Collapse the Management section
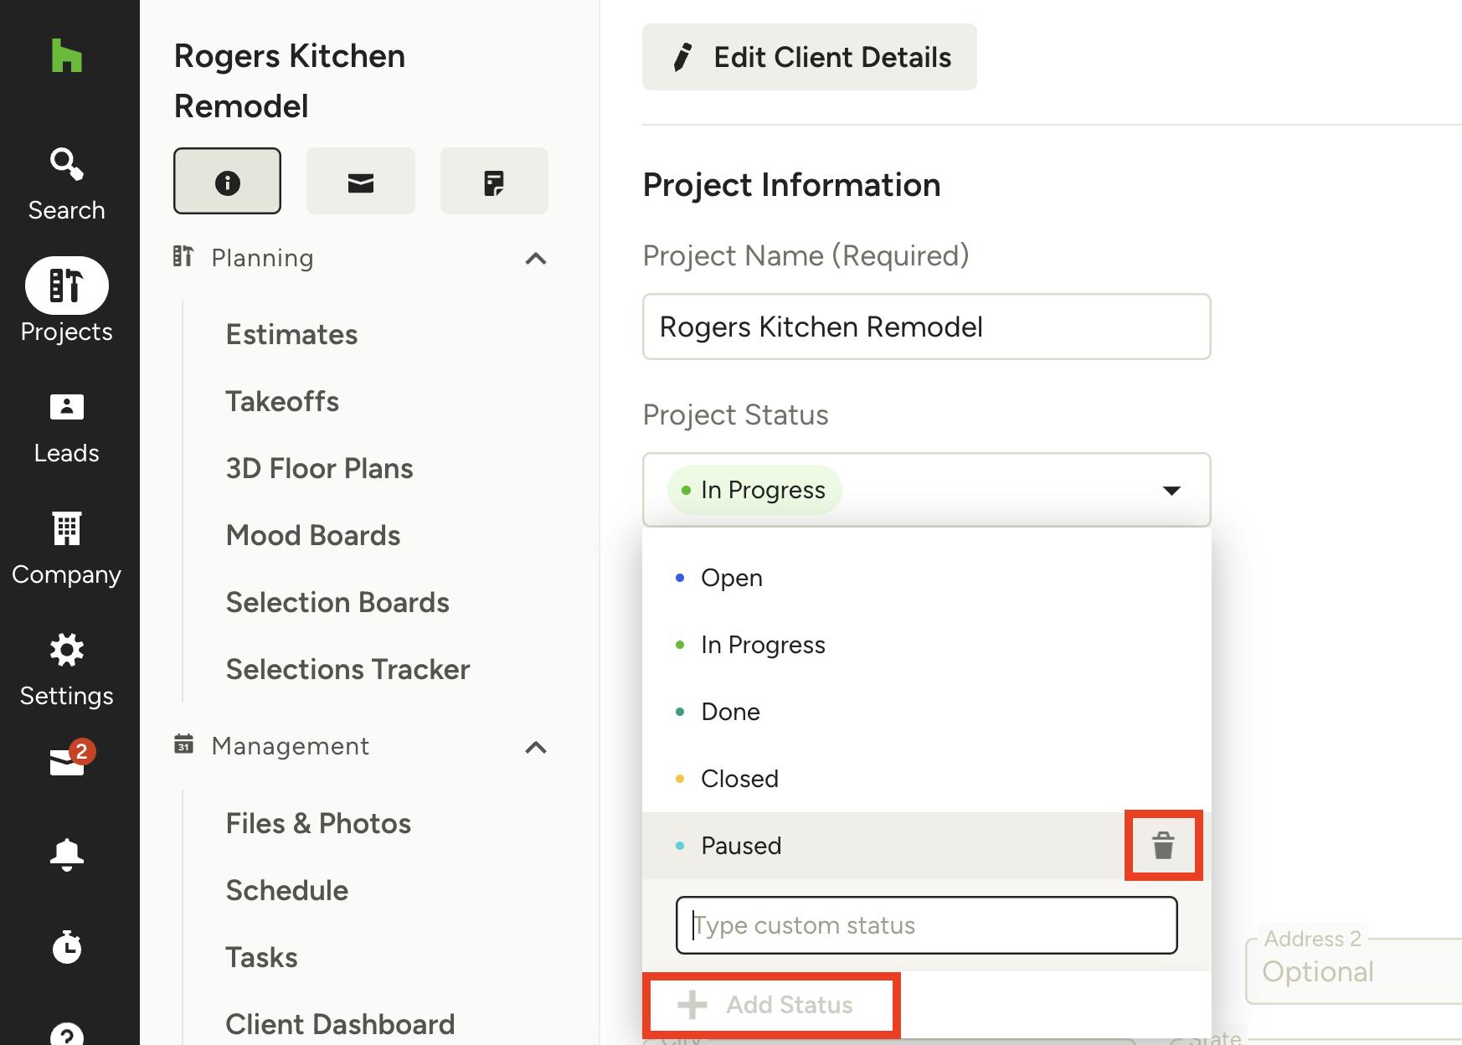This screenshot has height=1045, width=1462. 536,747
